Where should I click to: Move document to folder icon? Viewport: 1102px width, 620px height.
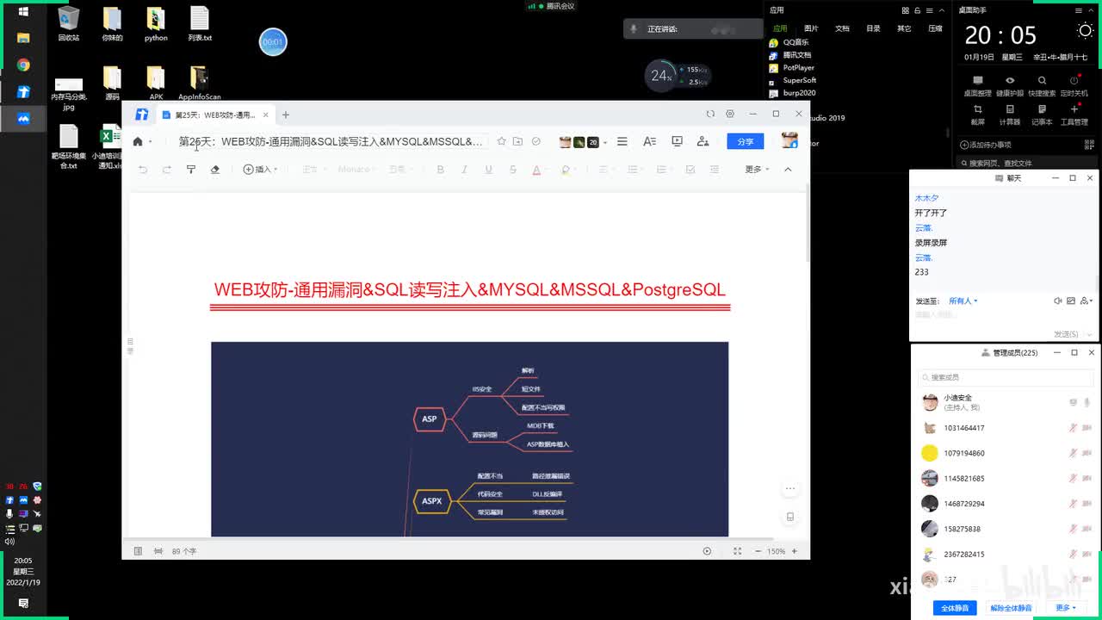point(517,141)
